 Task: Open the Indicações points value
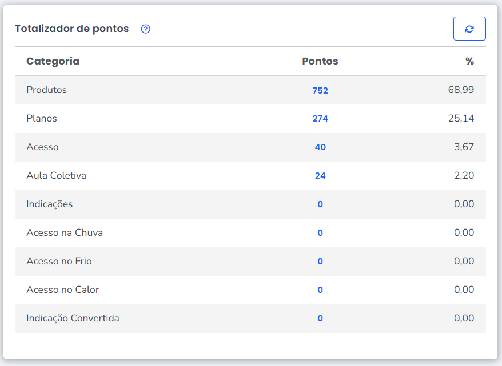[x=320, y=204]
